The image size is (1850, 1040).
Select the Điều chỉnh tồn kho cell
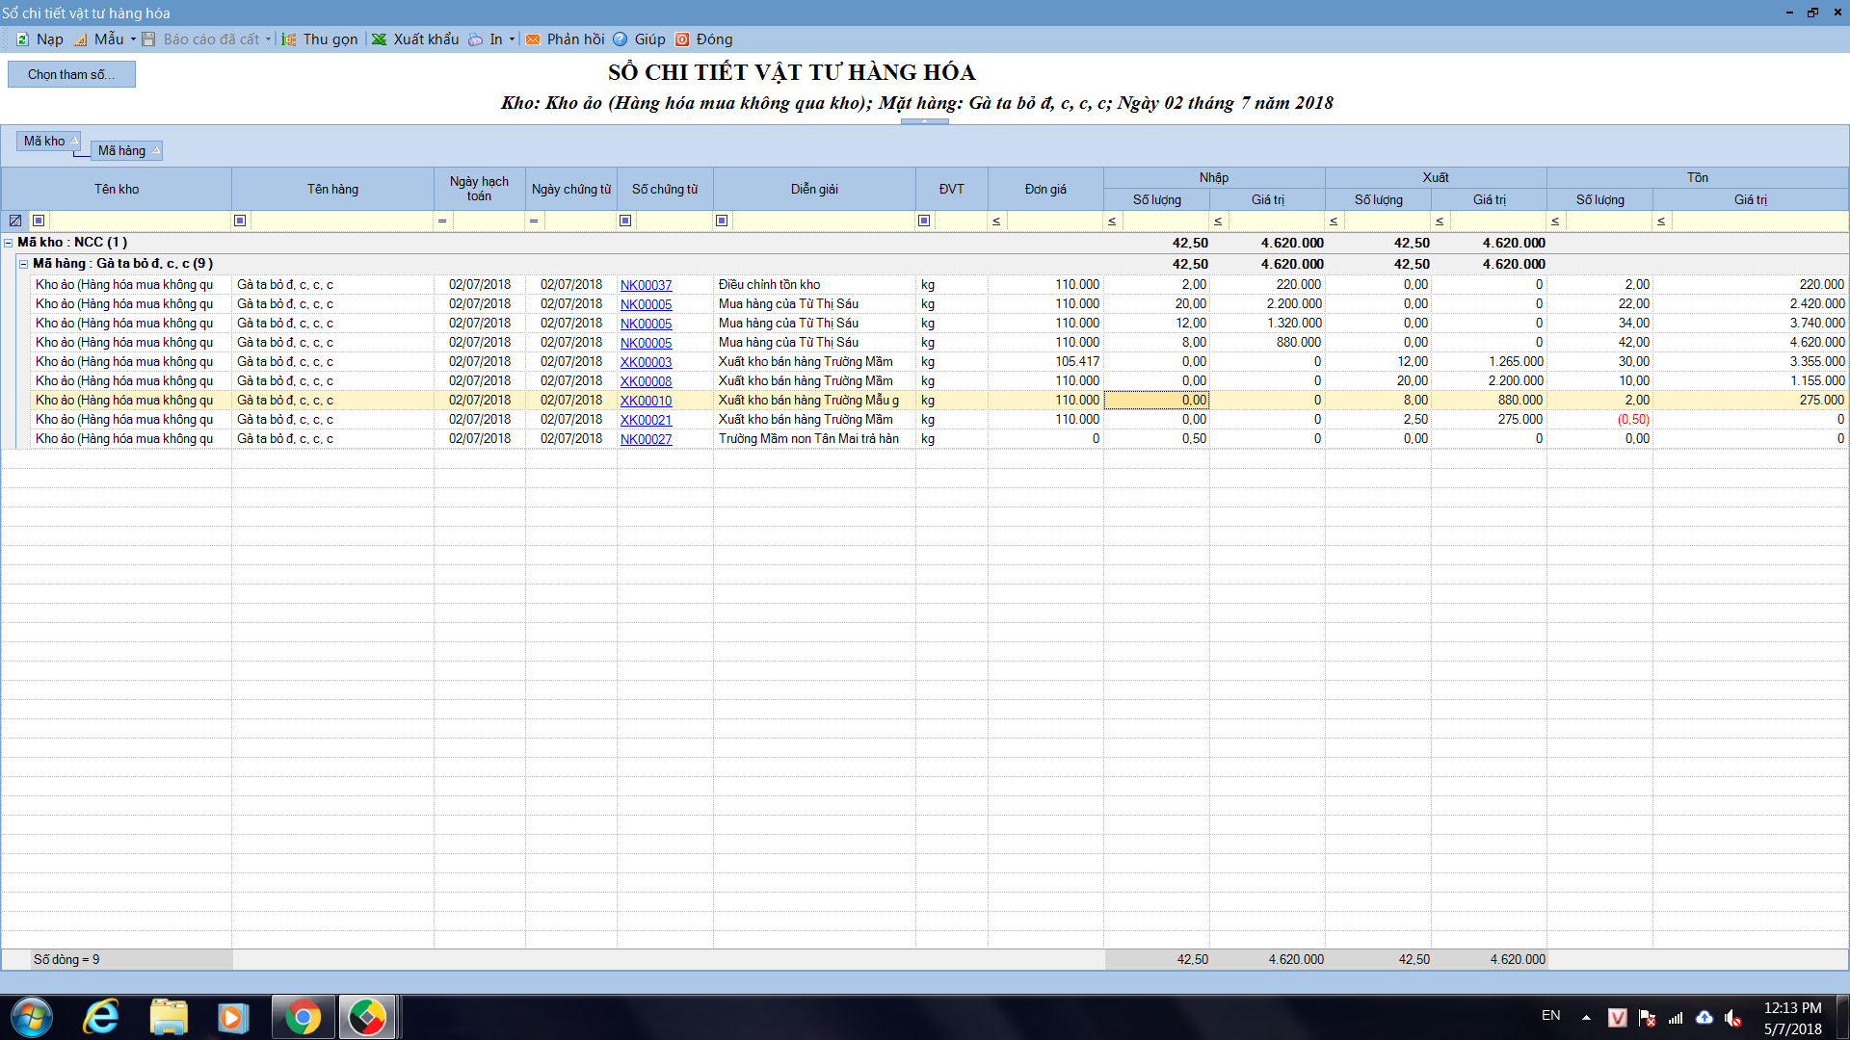(x=814, y=285)
